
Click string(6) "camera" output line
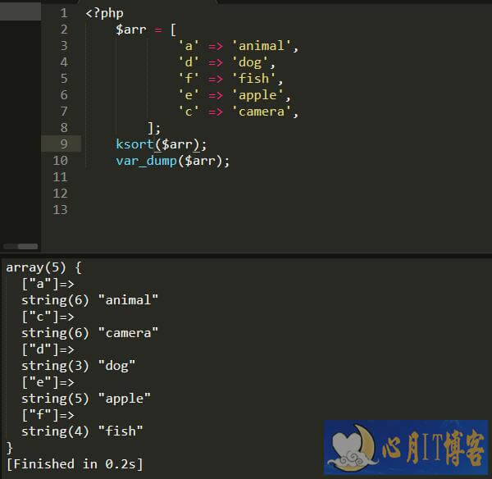(89, 333)
